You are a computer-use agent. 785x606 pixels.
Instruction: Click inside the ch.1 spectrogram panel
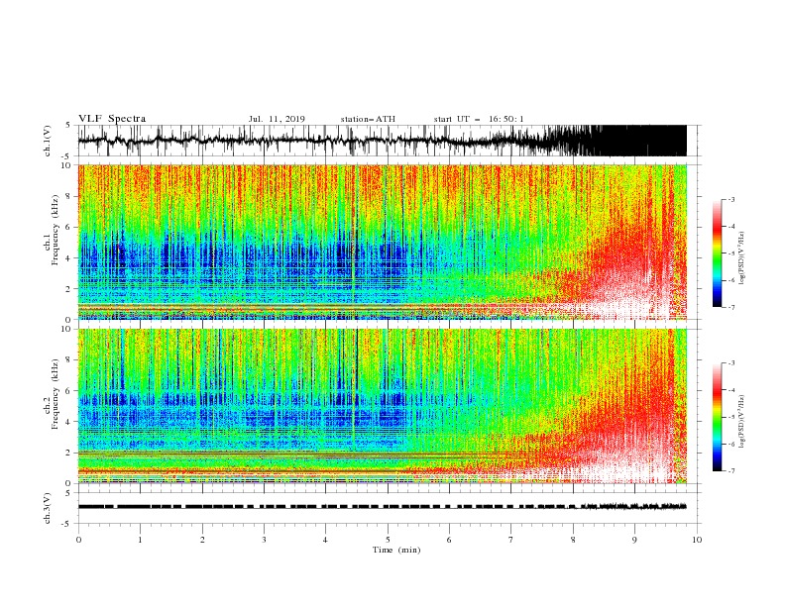pyautogui.click(x=383, y=242)
